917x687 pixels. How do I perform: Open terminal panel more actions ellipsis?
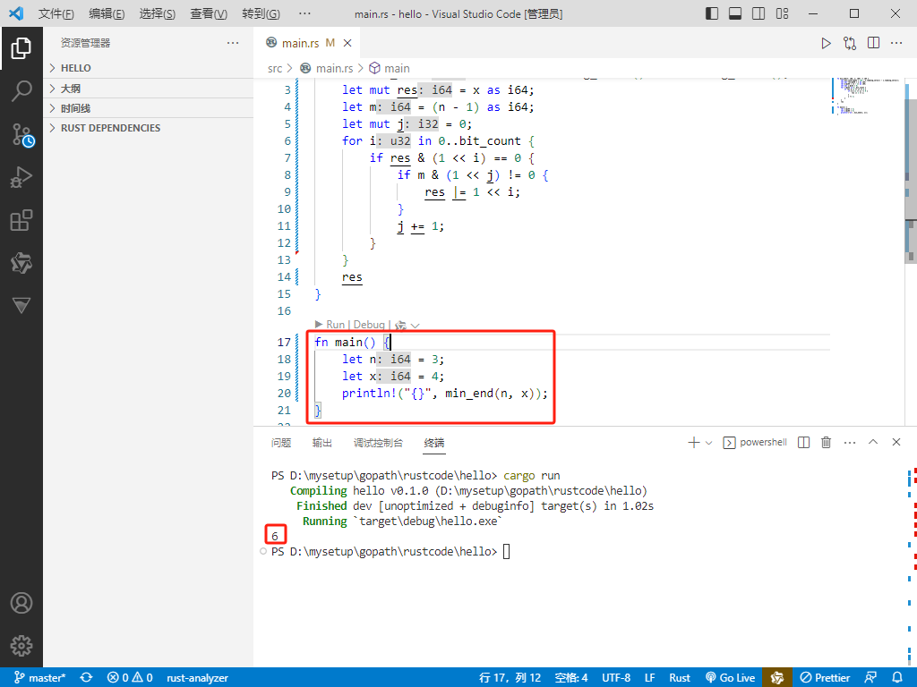(x=850, y=442)
